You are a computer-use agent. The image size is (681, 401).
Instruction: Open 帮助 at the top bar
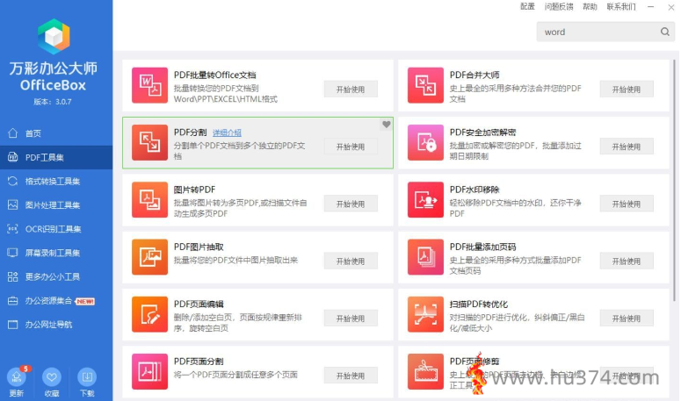(590, 6)
